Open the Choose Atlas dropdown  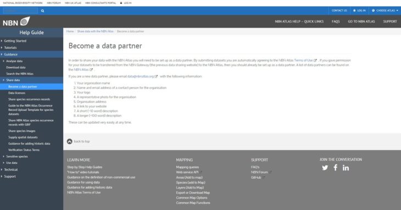385,10
